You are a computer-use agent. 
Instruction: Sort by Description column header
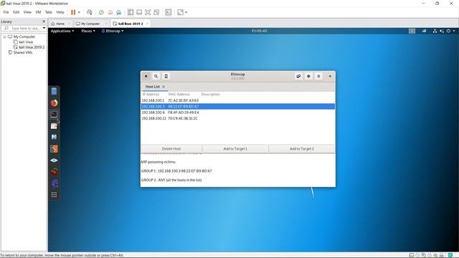[x=210, y=94]
